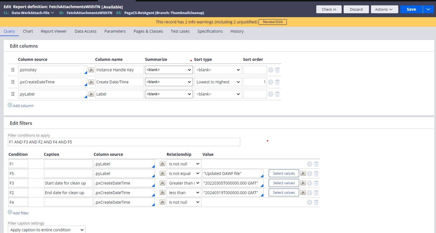Open gear settings for Label column
436x233 pixels.
pyautogui.click(x=271, y=94)
